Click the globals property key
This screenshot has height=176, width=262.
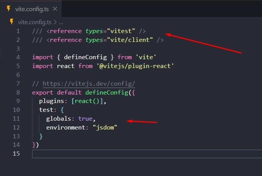click(59, 119)
